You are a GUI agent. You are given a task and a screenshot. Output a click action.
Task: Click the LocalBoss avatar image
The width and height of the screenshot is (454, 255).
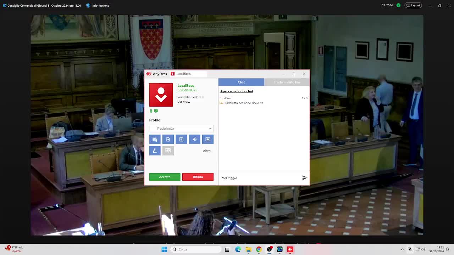point(161,95)
